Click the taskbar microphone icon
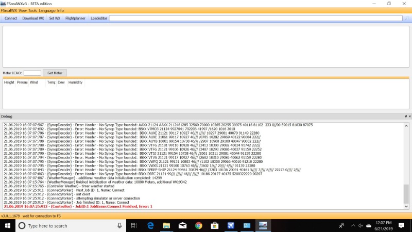Viewport: 412px width, 232px height. pyautogui.click(x=119, y=226)
